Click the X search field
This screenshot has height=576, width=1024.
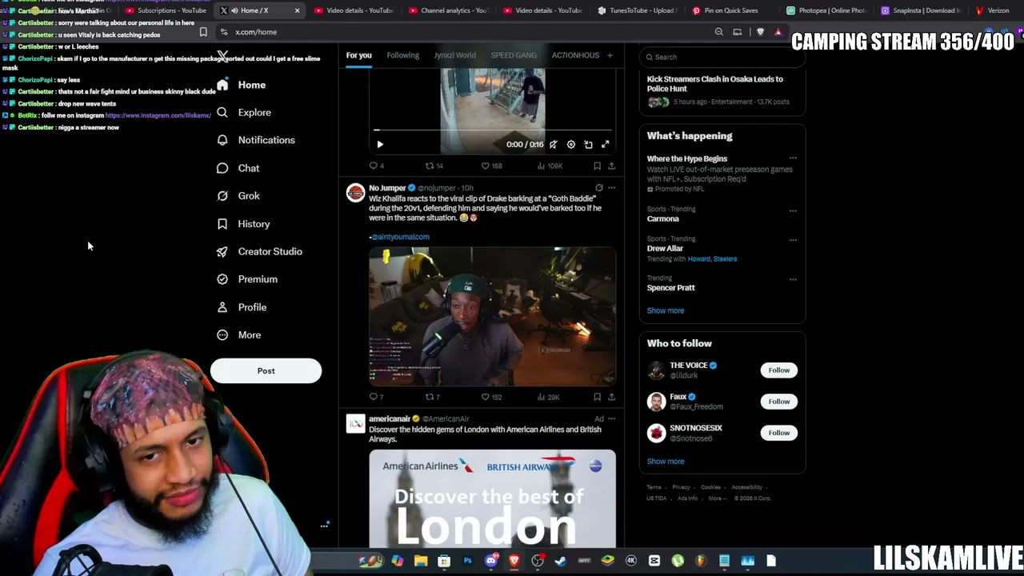tap(722, 57)
